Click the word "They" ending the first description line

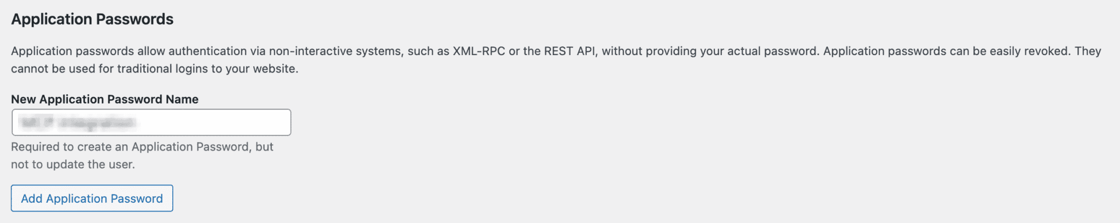pos(1088,51)
